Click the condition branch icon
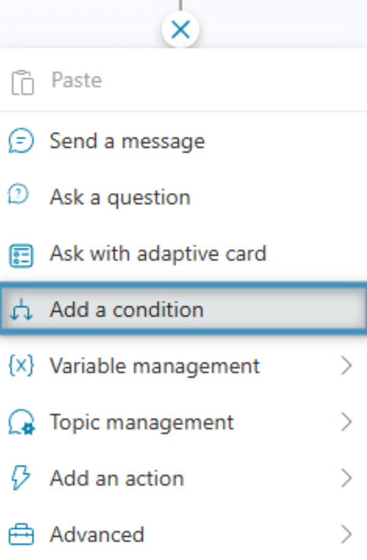Screen dimensions: 367x560 tap(21, 309)
